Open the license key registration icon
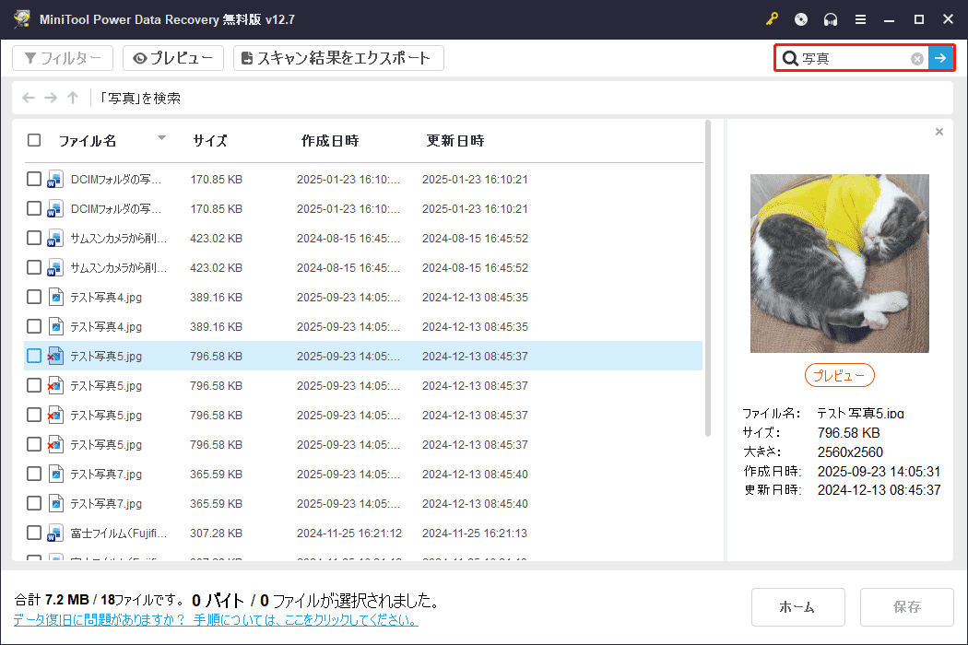Image resolution: width=968 pixels, height=645 pixels. (x=771, y=18)
